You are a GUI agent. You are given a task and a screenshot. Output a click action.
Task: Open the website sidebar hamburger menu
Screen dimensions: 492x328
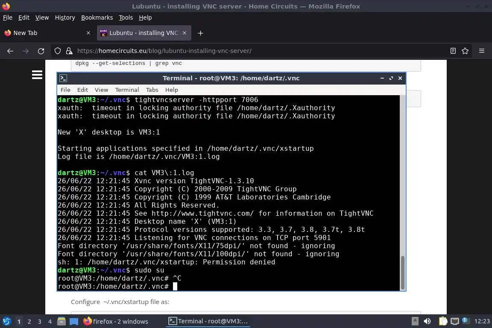click(37, 75)
